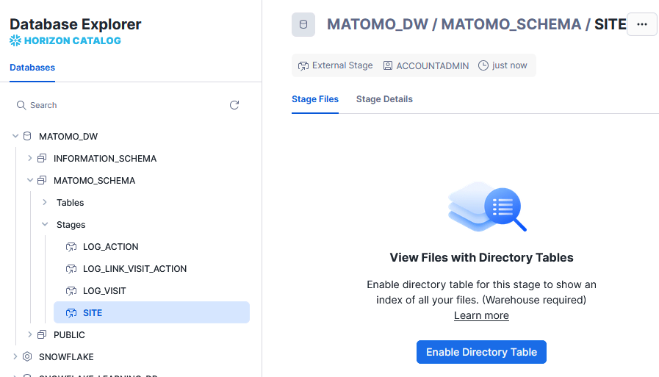Select the SITE stage in the tree

93,313
